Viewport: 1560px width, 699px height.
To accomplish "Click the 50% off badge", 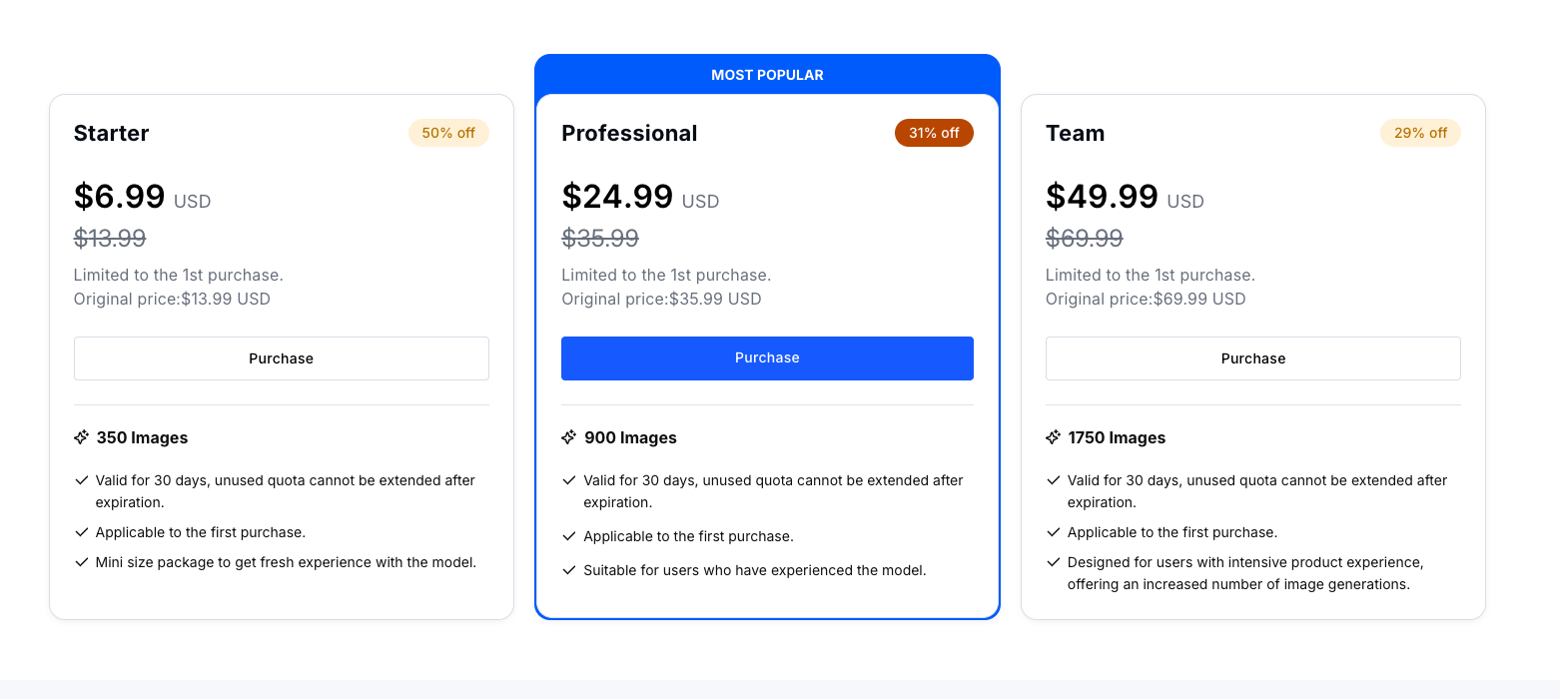I will coord(448,133).
